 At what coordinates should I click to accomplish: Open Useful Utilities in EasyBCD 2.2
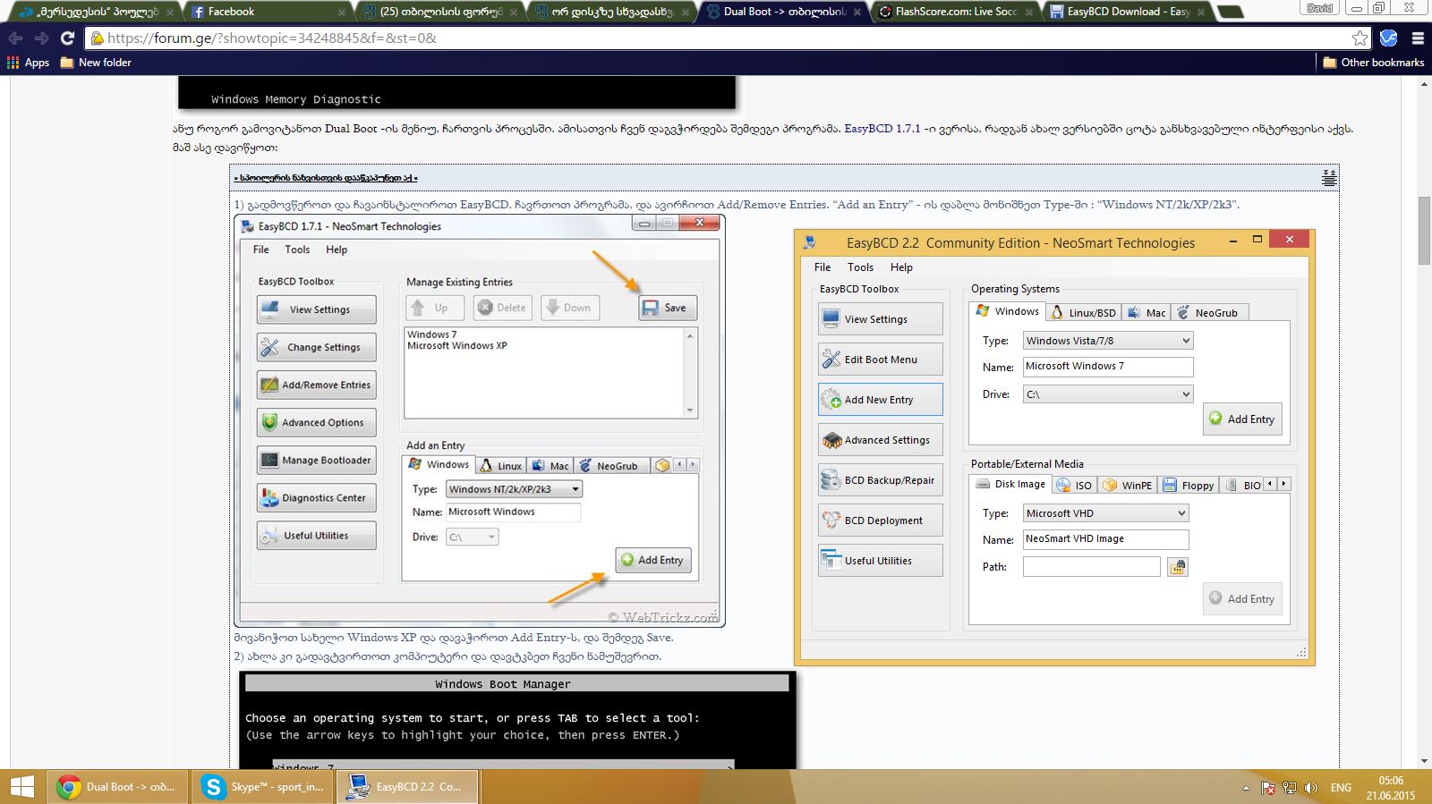[x=880, y=561]
